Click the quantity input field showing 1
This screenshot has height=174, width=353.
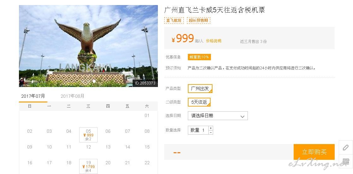(198, 130)
